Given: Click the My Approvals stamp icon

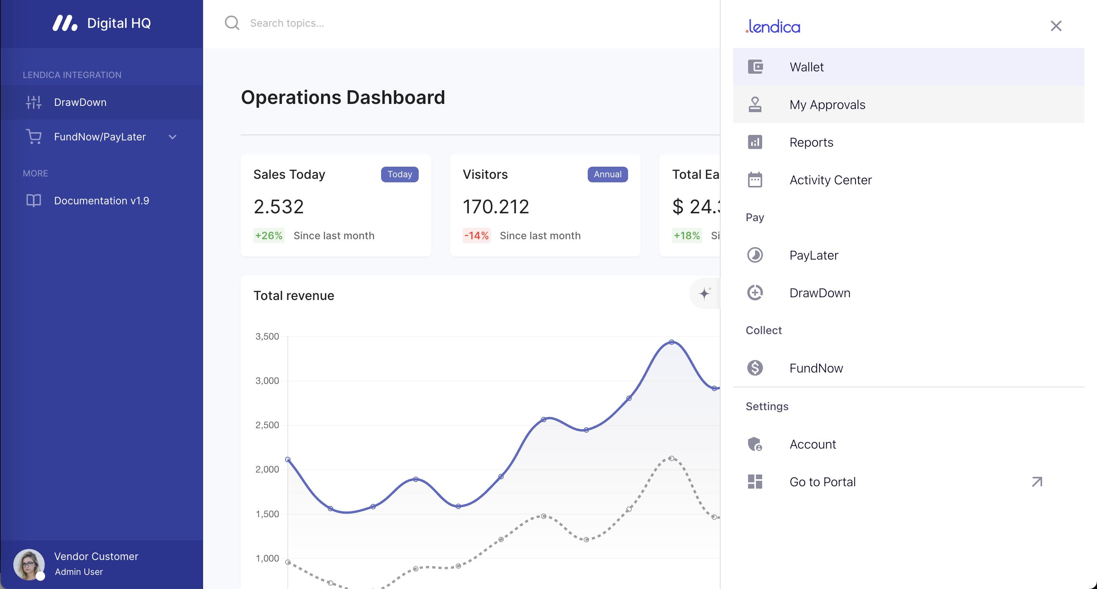Looking at the screenshot, I should click(755, 104).
